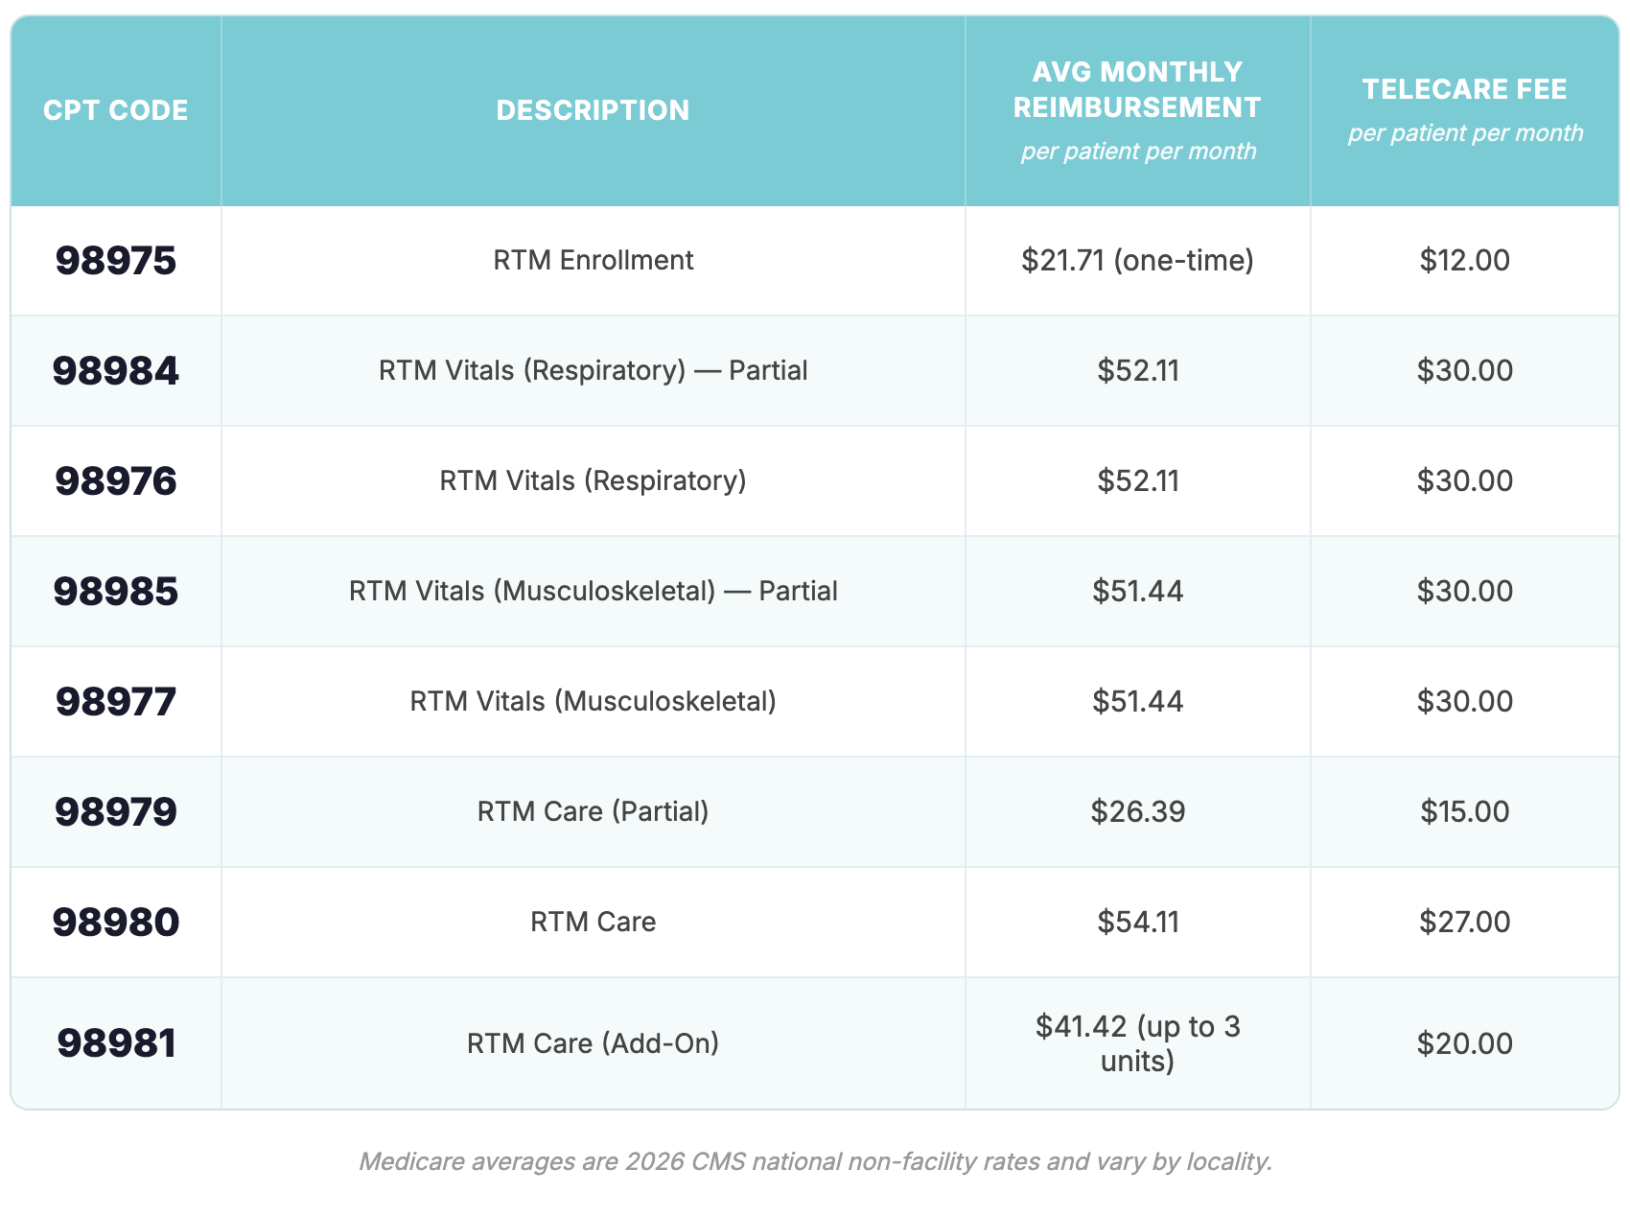
Task: Click CPT code 98981
Action: click(x=116, y=1043)
